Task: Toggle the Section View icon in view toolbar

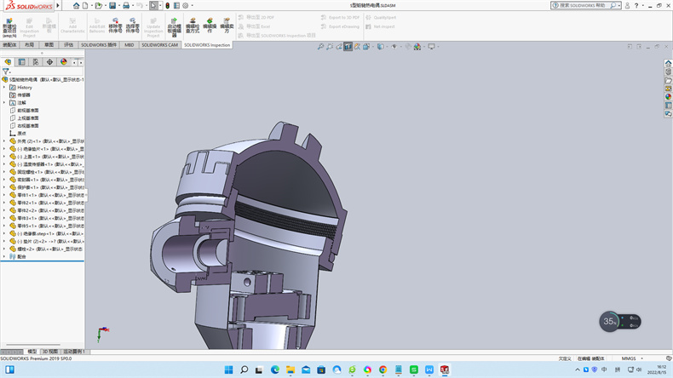Action: click(348, 47)
